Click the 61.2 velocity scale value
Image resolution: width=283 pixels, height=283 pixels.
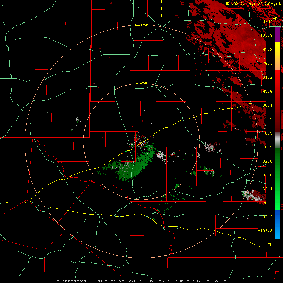(268, 77)
